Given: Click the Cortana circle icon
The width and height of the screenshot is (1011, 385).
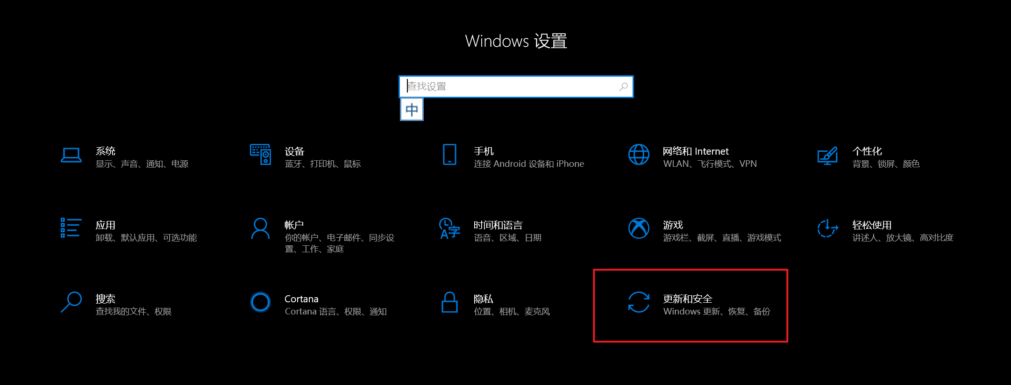Looking at the screenshot, I should click(260, 302).
